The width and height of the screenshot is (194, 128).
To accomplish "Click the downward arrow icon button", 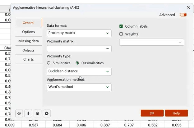I will (x=28, y=113).
